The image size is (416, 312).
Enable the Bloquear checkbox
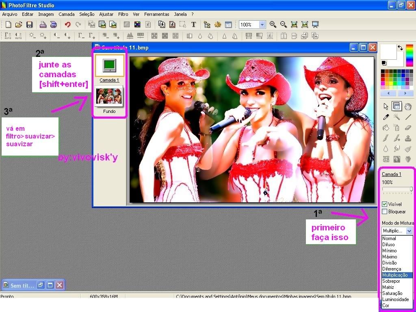(385, 212)
